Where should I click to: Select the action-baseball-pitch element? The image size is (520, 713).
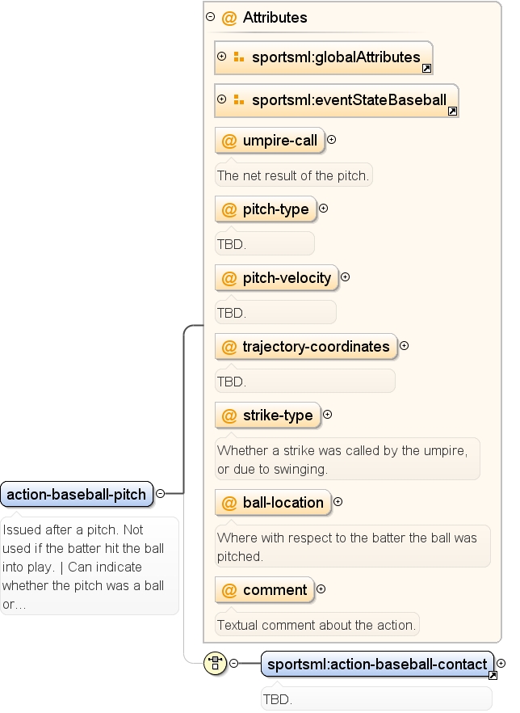[x=77, y=494]
